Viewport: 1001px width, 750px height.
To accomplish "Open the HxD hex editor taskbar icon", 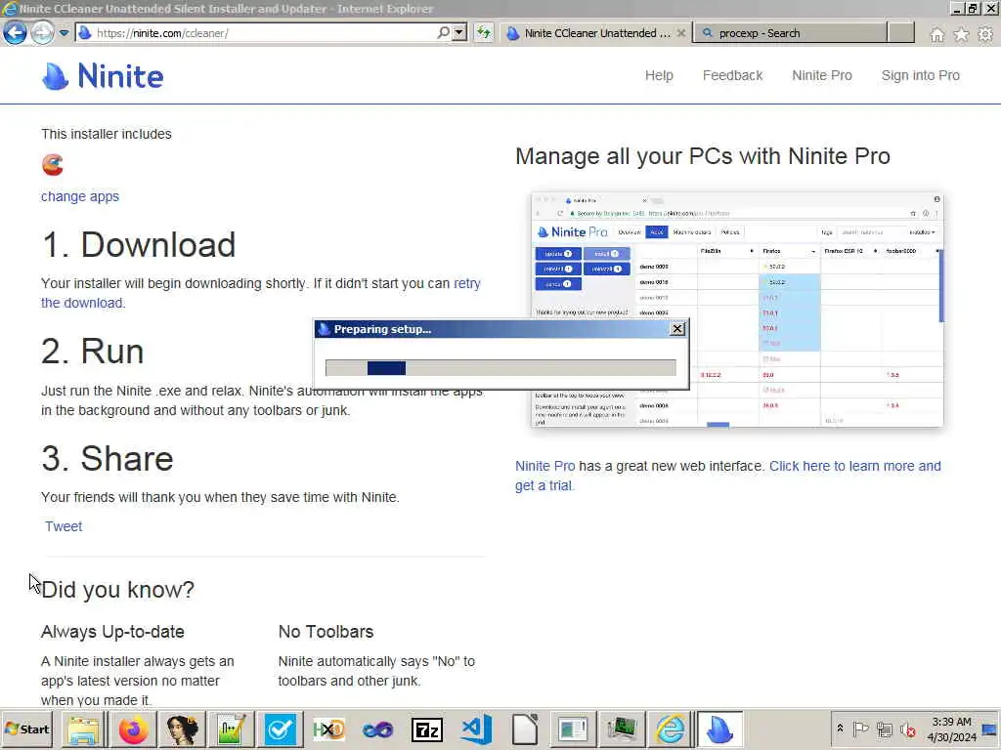I will [x=328, y=729].
